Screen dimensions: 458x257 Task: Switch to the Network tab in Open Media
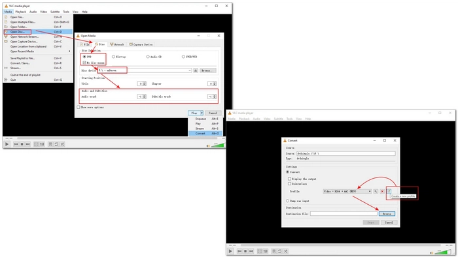tap(117, 44)
